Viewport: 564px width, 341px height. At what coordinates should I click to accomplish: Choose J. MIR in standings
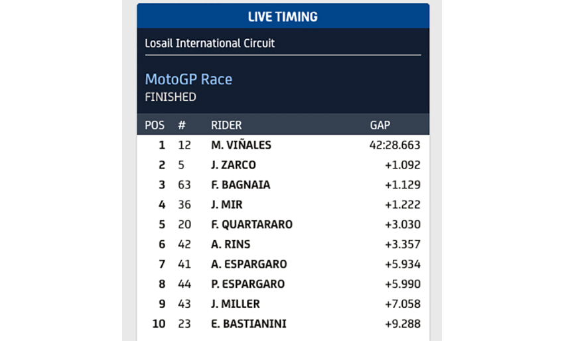[x=227, y=204]
